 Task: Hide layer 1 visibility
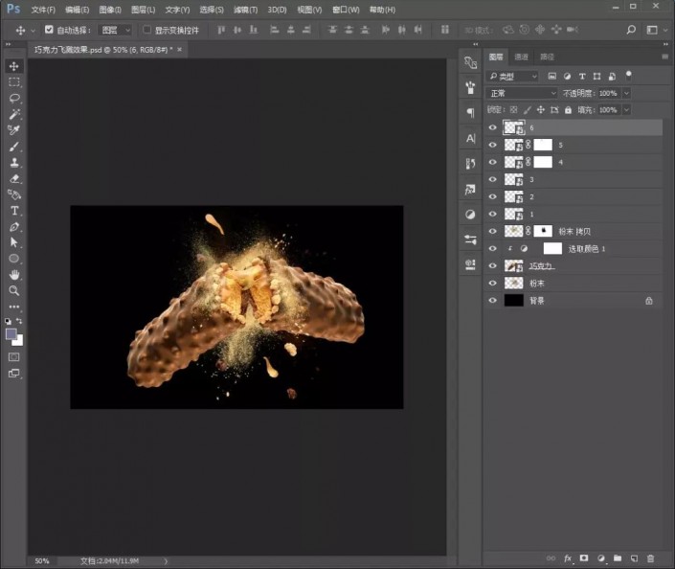(x=492, y=214)
